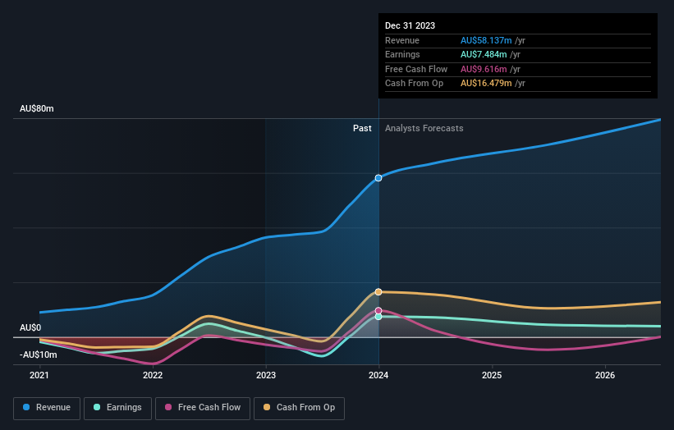Click the Cash From Op value AU$16.479m
The image size is (674, 430).
(486, 84)
